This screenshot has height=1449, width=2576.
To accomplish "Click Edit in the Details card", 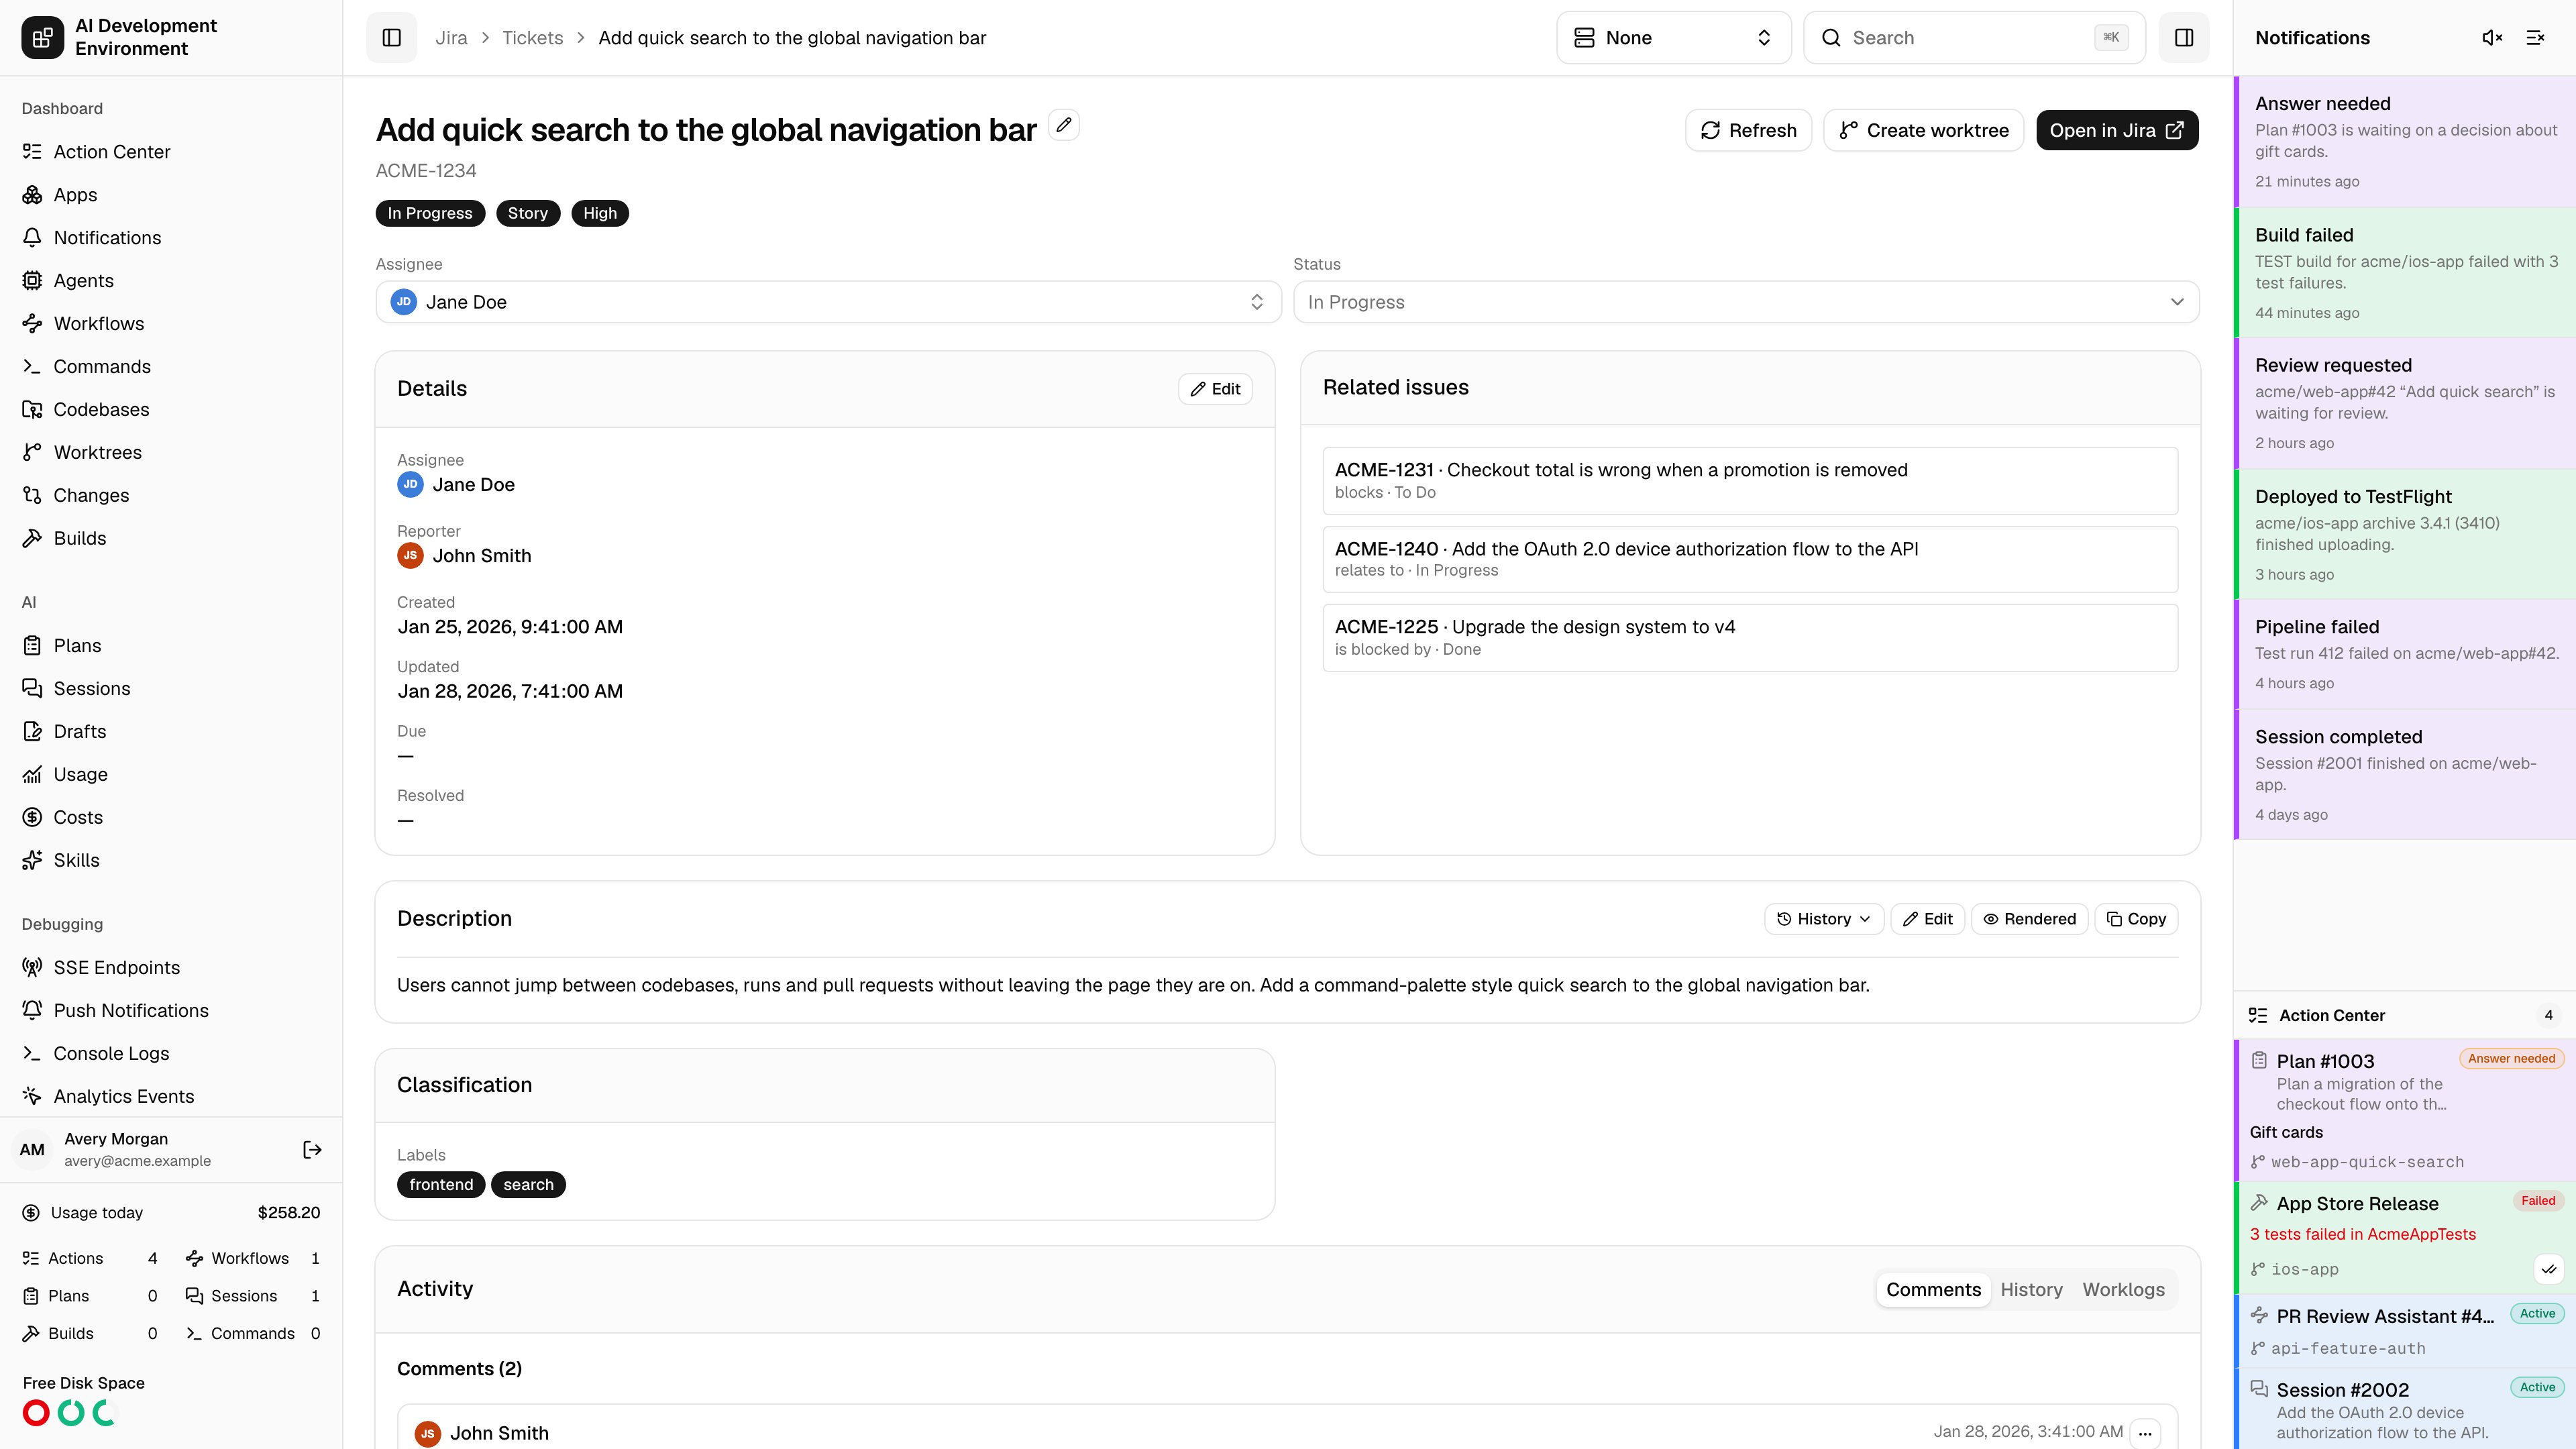I will (x=1215, y=389).
